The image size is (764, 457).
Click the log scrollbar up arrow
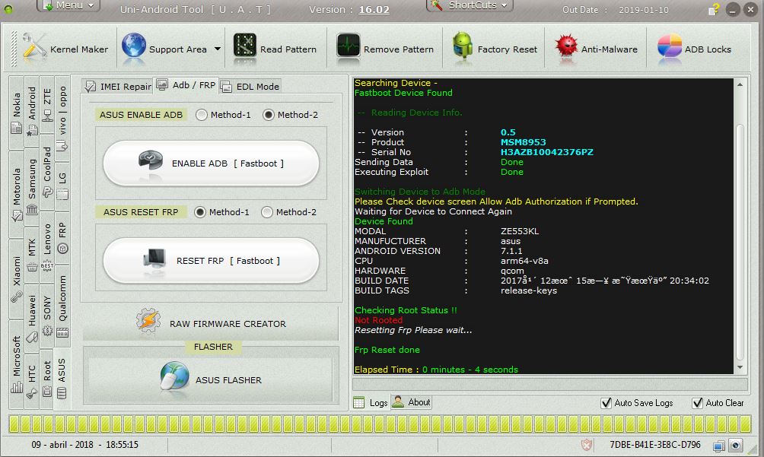[x=740, y=84]
